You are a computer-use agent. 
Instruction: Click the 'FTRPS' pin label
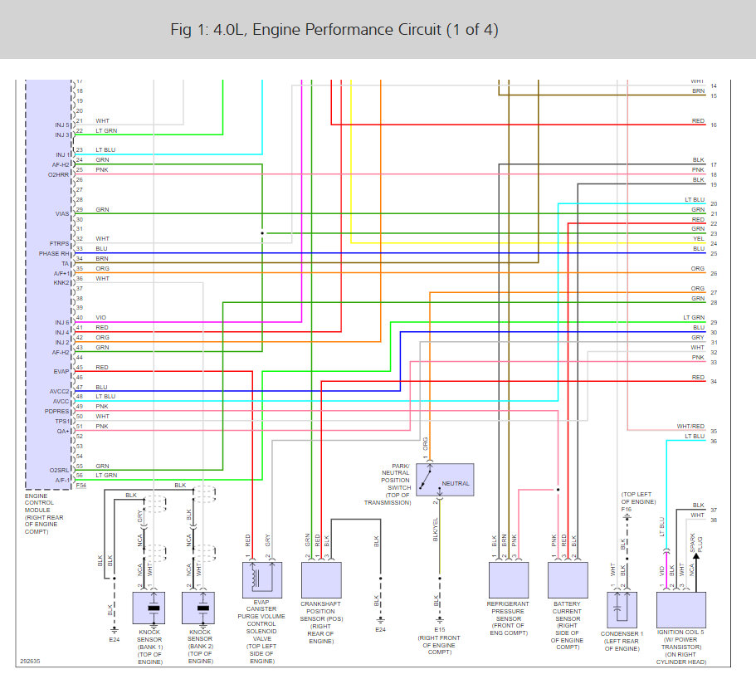click(x=59, y=243)
